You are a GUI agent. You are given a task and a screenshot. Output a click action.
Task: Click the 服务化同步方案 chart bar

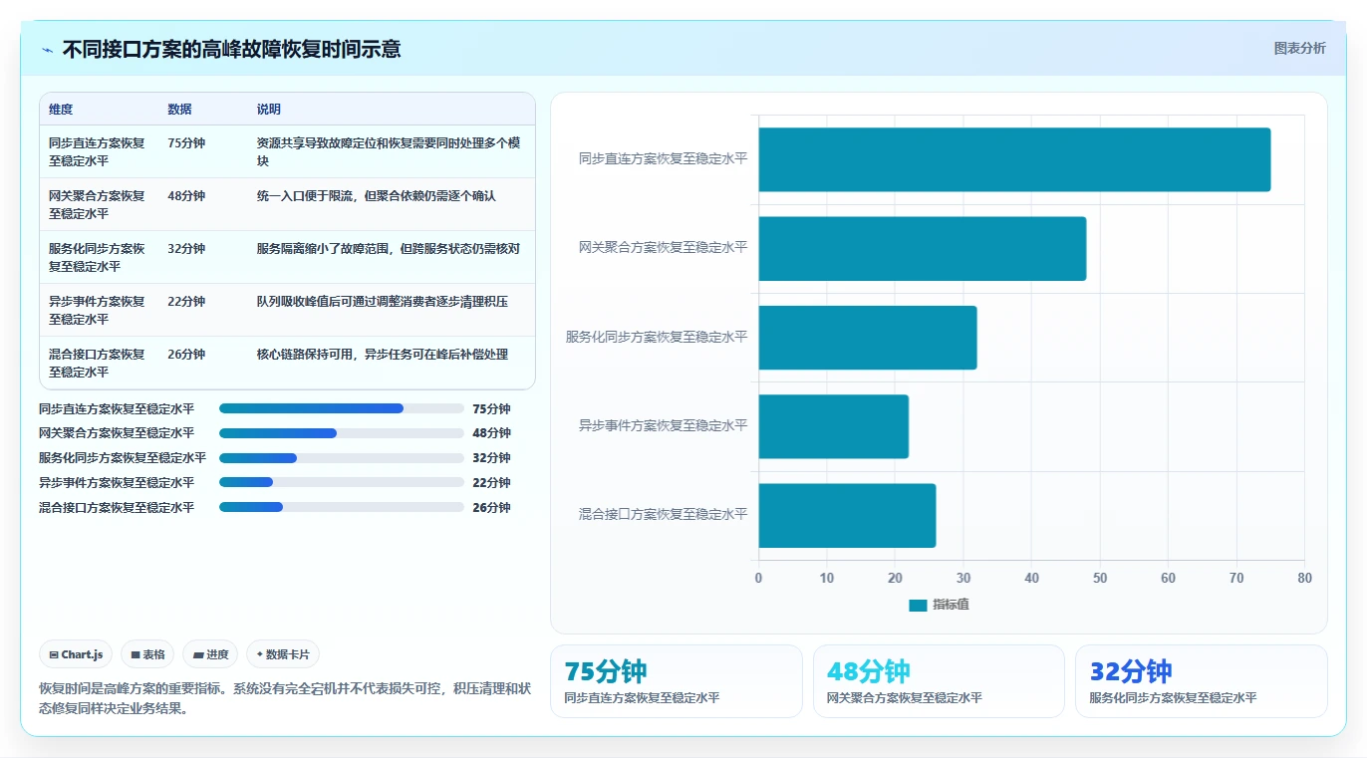868,338
